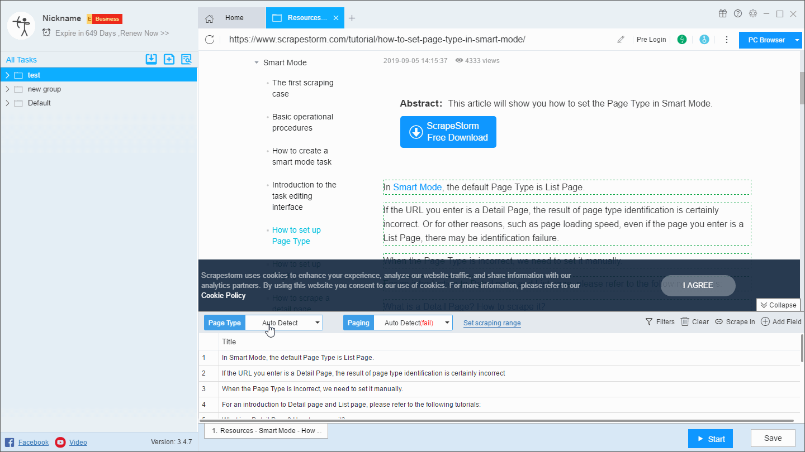Click the pencil edit URL icon

[x=621, y=40]
